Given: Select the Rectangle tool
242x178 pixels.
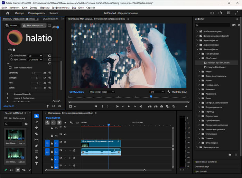Looking at the screenshot, I should pos(36,152).
